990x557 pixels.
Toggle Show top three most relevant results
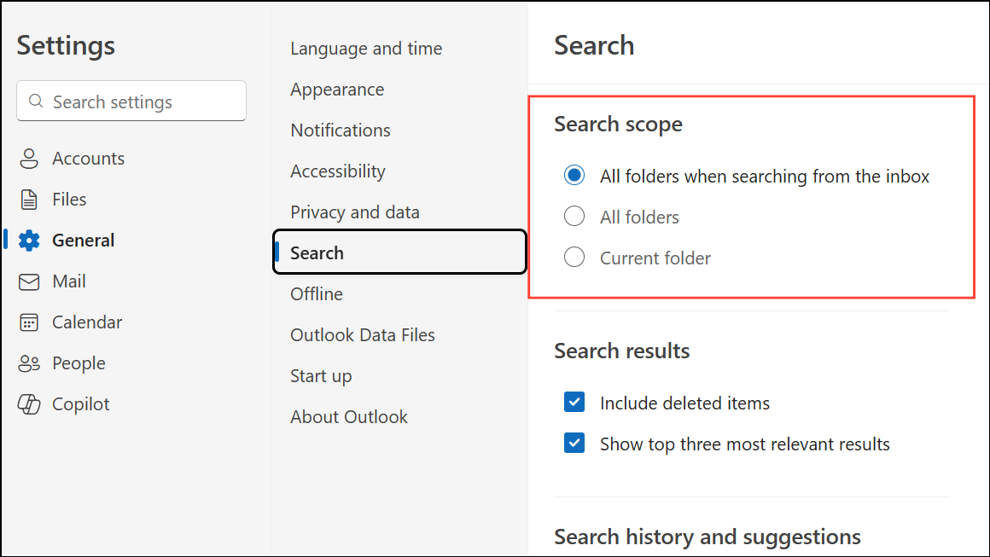(x=574, y=444)
